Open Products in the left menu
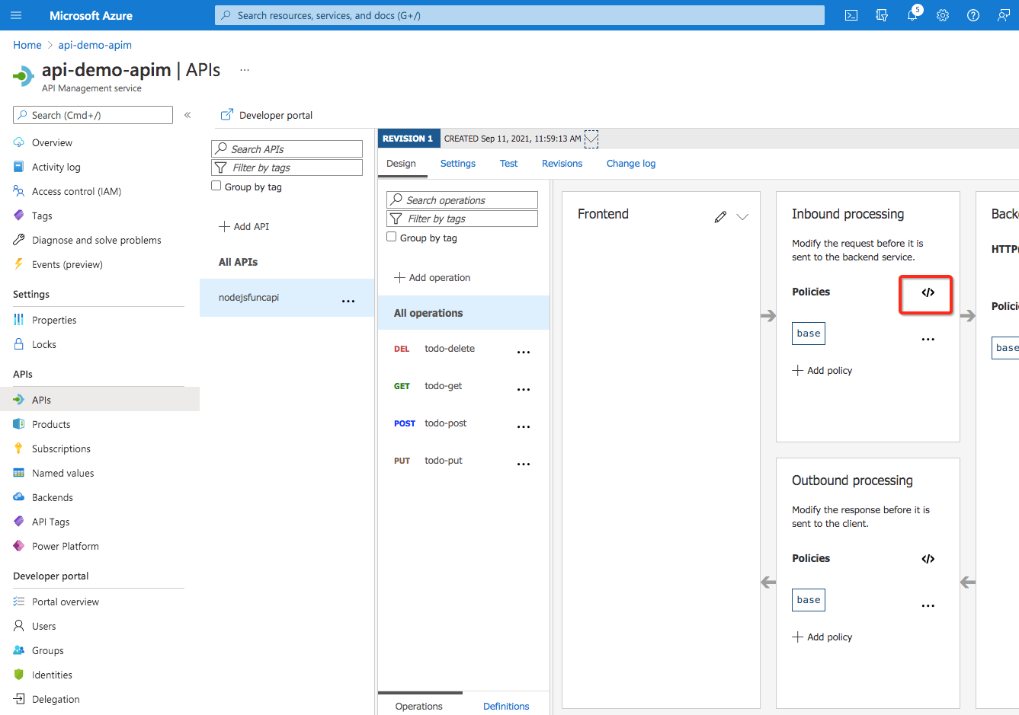Screen dimensions: 1019x715 pyautogui.click(x=51, y=424)
